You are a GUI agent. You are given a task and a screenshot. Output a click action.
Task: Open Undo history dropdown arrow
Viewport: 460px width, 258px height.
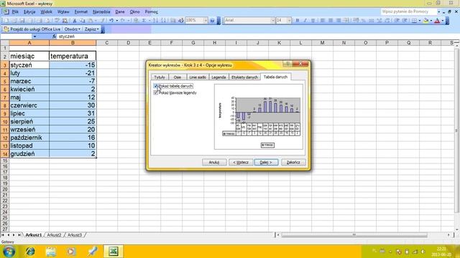click(116, 21)
